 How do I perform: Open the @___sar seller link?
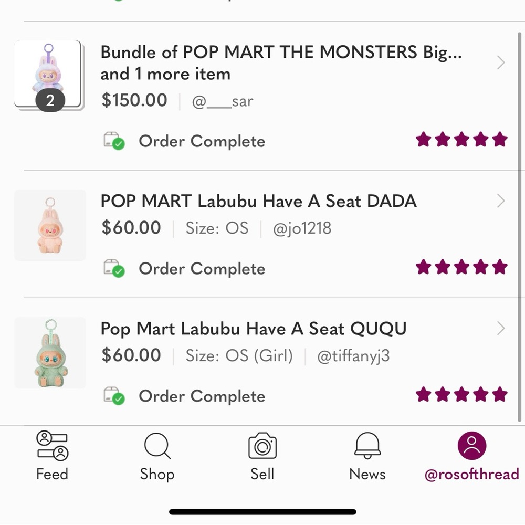[x=222, y=101]
